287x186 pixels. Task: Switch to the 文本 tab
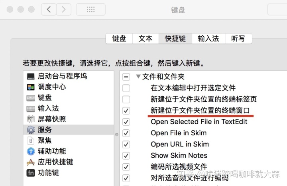pyautogui.click(x=145, y=39)
